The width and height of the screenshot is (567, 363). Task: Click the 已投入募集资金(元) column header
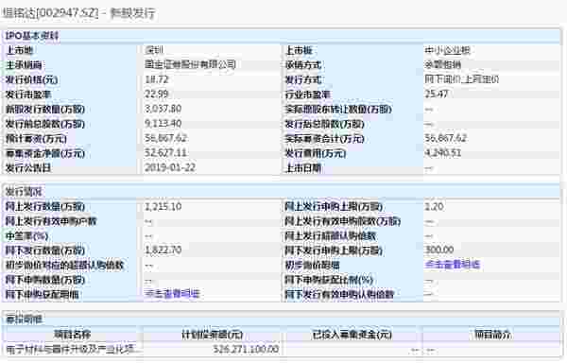[x=352, y=335]
